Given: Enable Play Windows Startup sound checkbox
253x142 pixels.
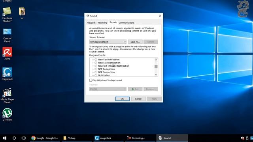Looking at the screenshot, I should point(91,80).
